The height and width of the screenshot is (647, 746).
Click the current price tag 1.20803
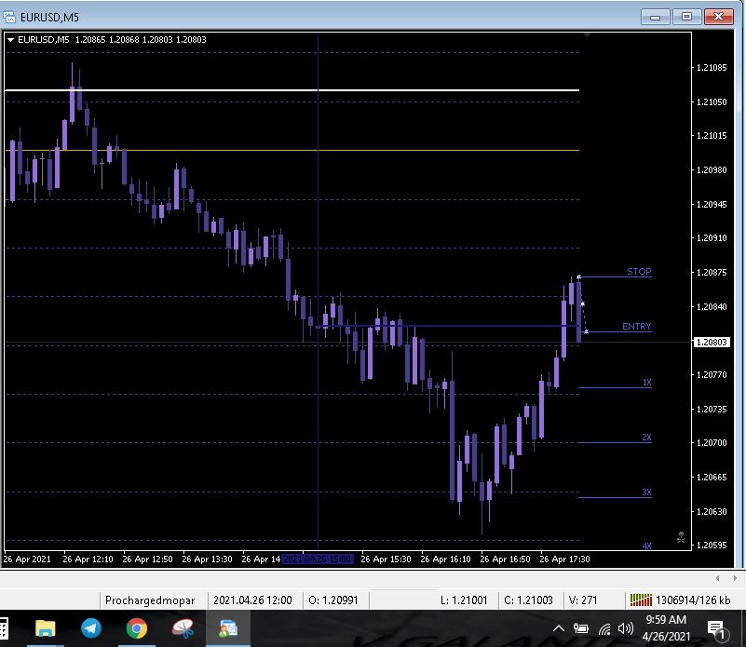coord(712,342)
